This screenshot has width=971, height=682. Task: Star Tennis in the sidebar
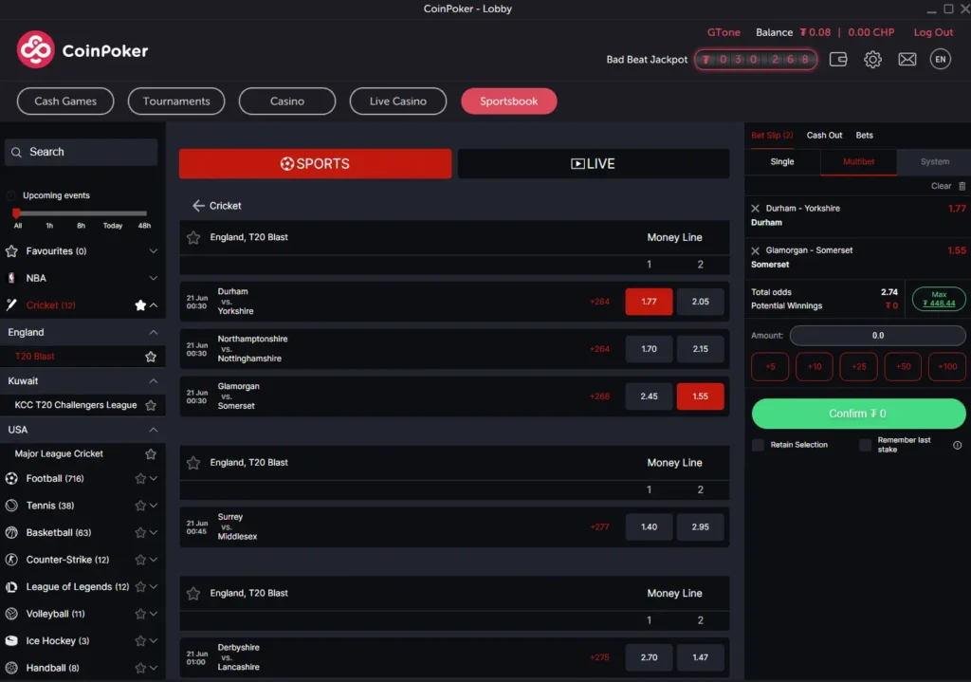tap(140, 506)
